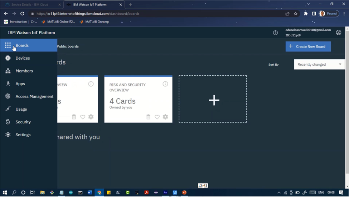The image size is (349, 197).
Task: Open the Devices section via its chip icon
Action: tap(8, 58)
